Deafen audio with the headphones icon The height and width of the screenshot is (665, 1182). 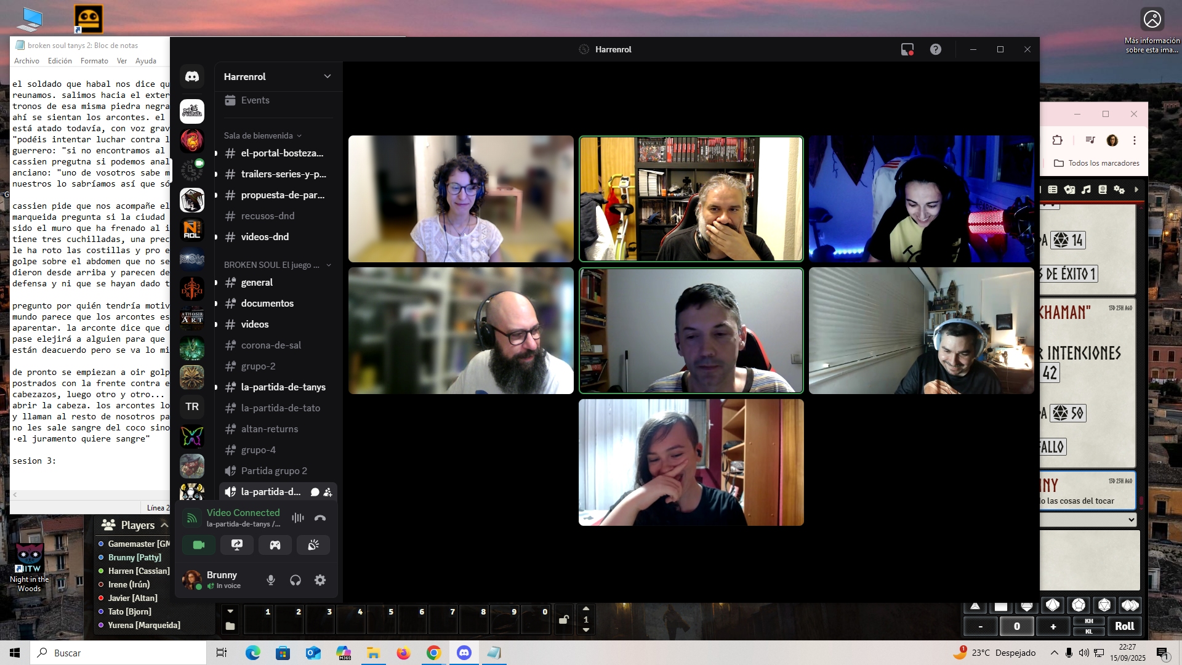click(295, 580)
